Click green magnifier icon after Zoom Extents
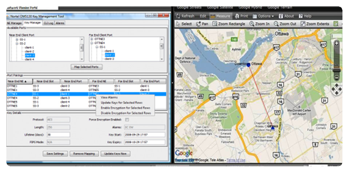The image size is (349, 173). [336, 24]
